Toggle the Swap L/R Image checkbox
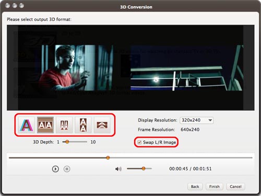The image size is (261, 196). pyautogui.click(x=139, y=142)
